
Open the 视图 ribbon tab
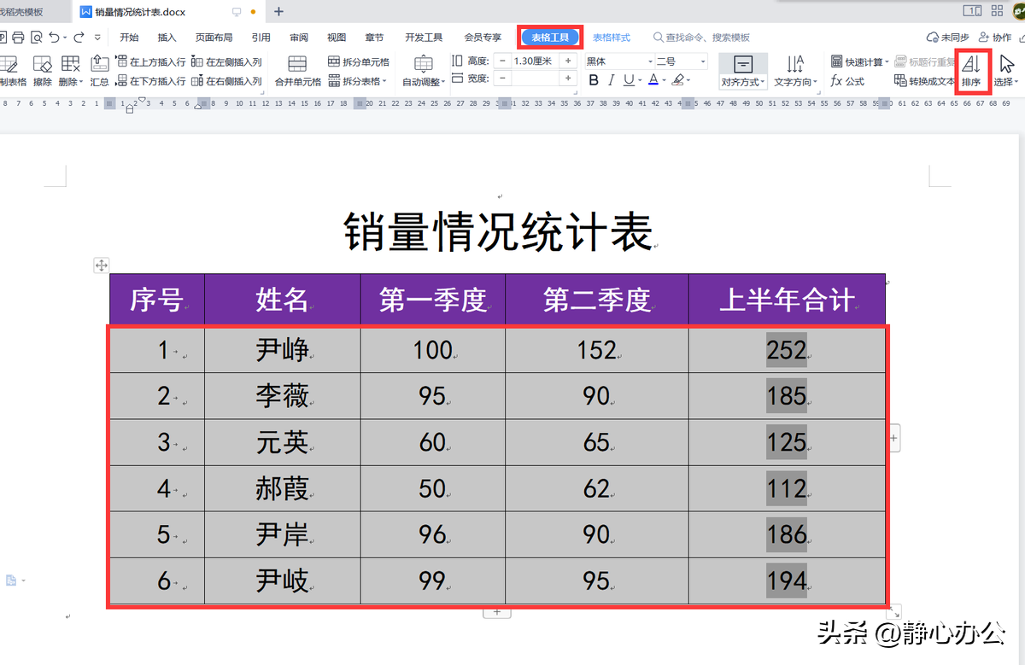337,38
